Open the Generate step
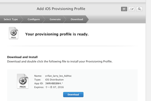 pyautogui.click(x=55, y=19)
